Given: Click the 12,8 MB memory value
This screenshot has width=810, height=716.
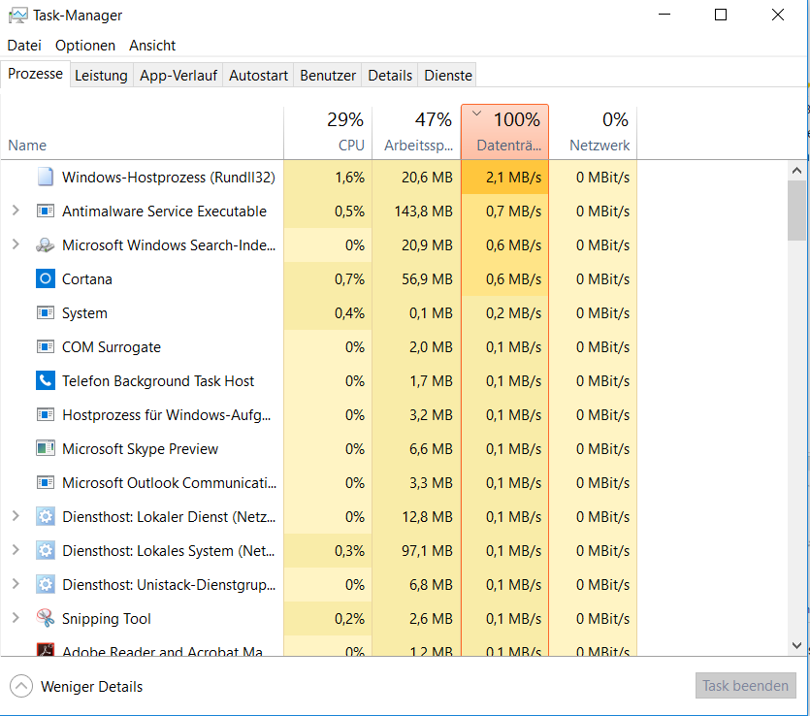Looking at the screenshot, I should tap(427, 516).
